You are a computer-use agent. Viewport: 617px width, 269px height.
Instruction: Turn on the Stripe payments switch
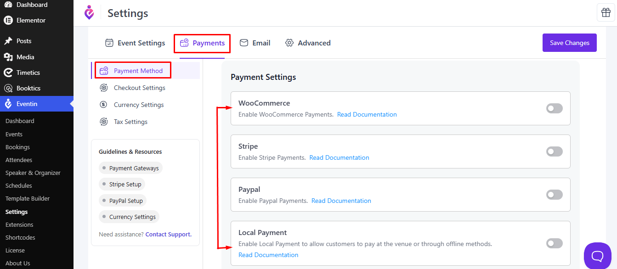[x=555, y=151]
